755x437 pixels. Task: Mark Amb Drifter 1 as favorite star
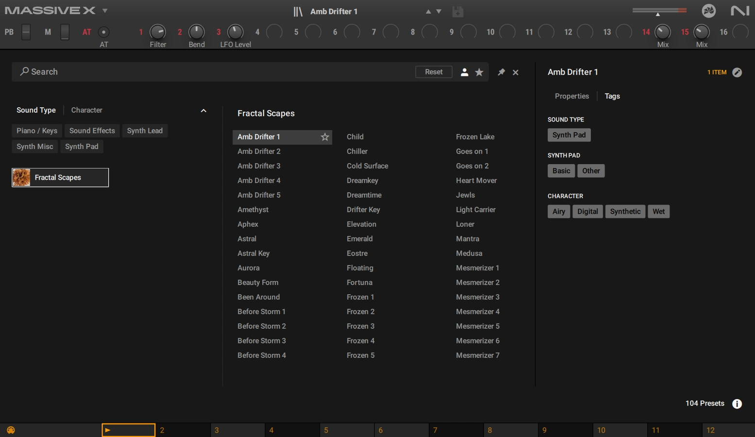(x=325, y=137)
